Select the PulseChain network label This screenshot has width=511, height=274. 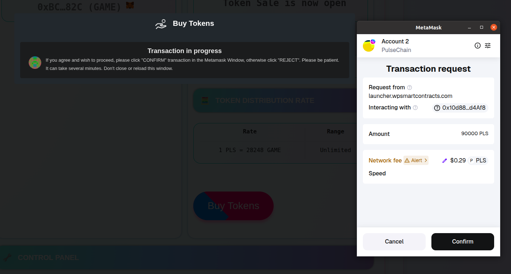coord(396,50)
